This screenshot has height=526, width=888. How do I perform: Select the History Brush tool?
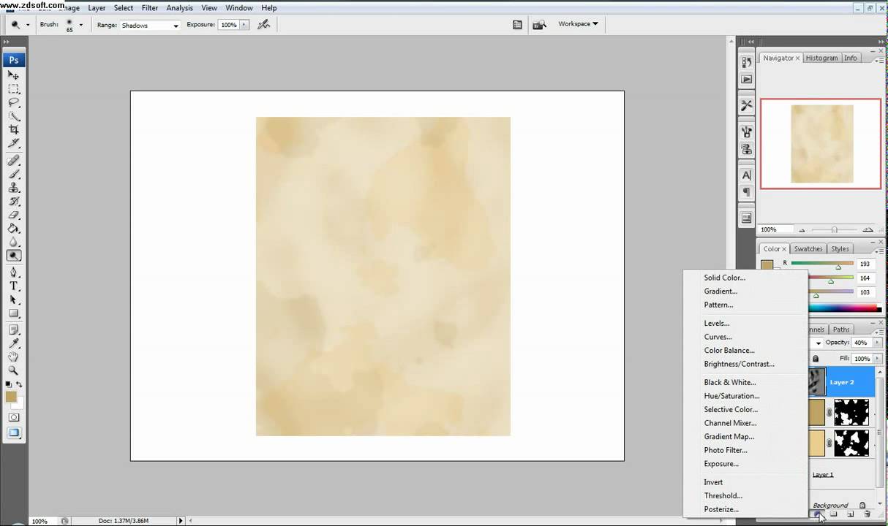[13, 202]
